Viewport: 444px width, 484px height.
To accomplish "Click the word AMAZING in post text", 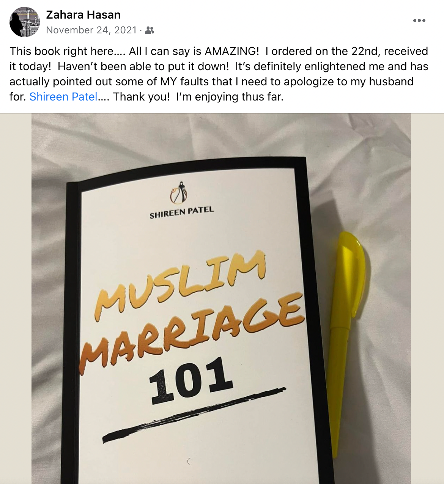I will click(x=231, y=51).
